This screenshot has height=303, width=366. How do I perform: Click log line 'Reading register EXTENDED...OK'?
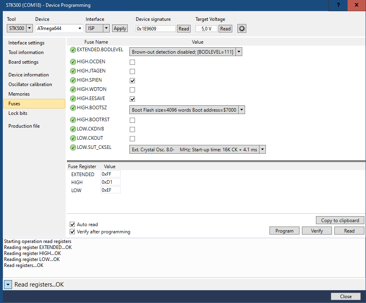tap(38, 247)
